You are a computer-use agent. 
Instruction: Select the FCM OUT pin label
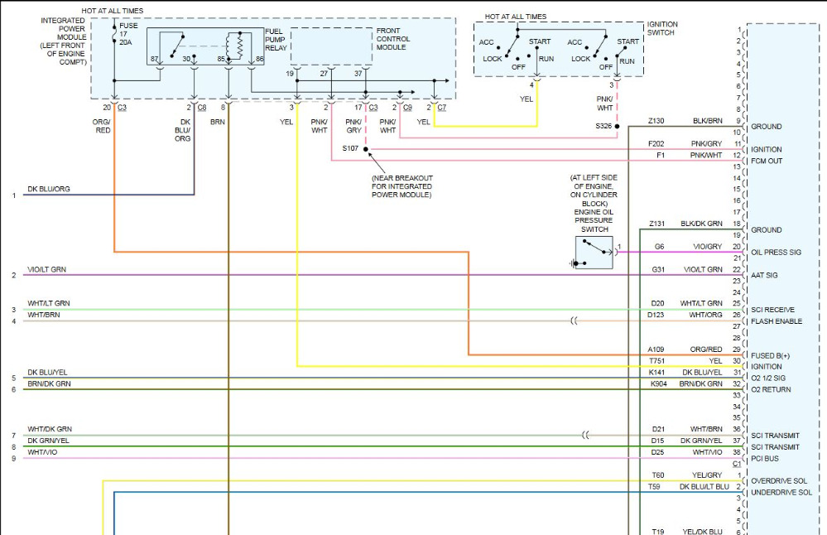tap(767, 161)
